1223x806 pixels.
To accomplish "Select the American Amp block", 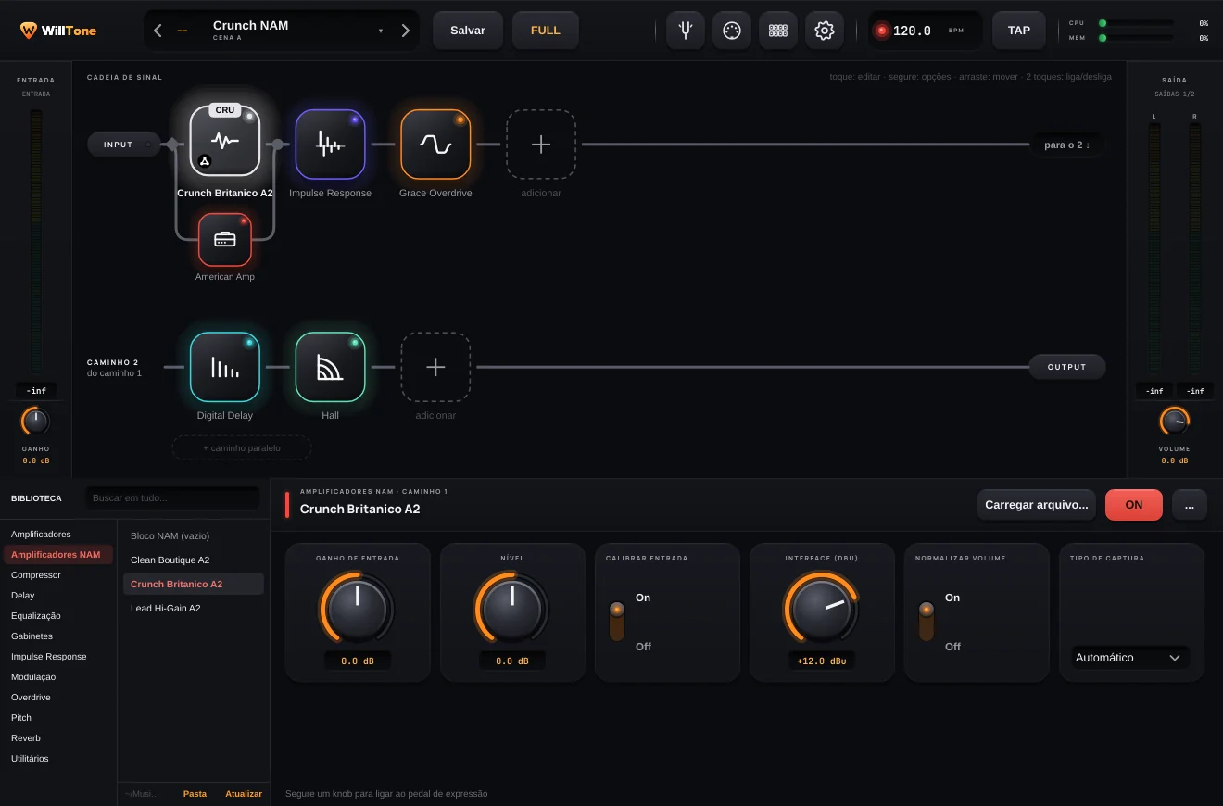I will point(225,239).
